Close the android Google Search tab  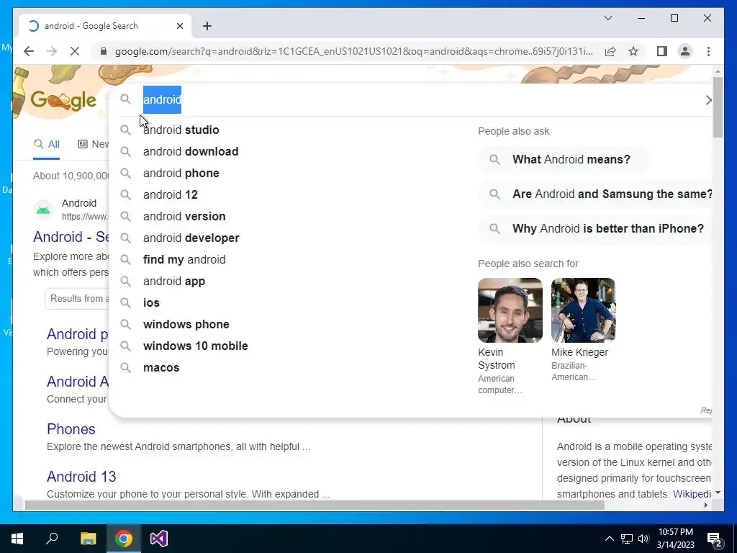(x=179, y=26)
